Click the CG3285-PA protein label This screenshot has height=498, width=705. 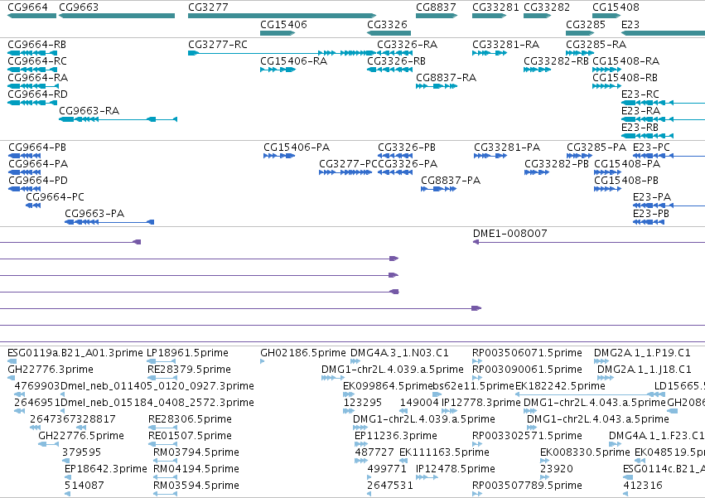(596, 147)
